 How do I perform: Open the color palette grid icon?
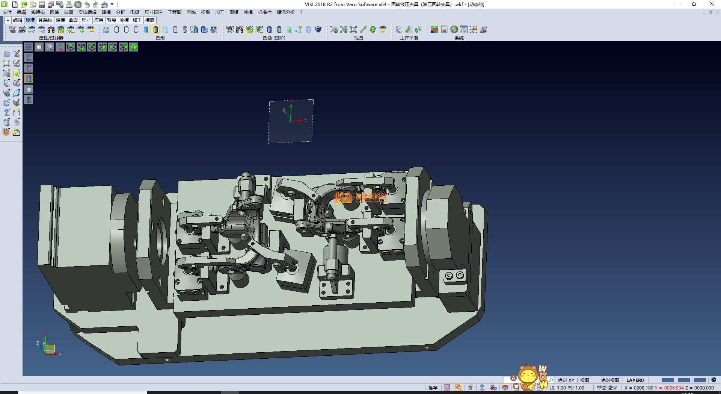pos(434,29)
